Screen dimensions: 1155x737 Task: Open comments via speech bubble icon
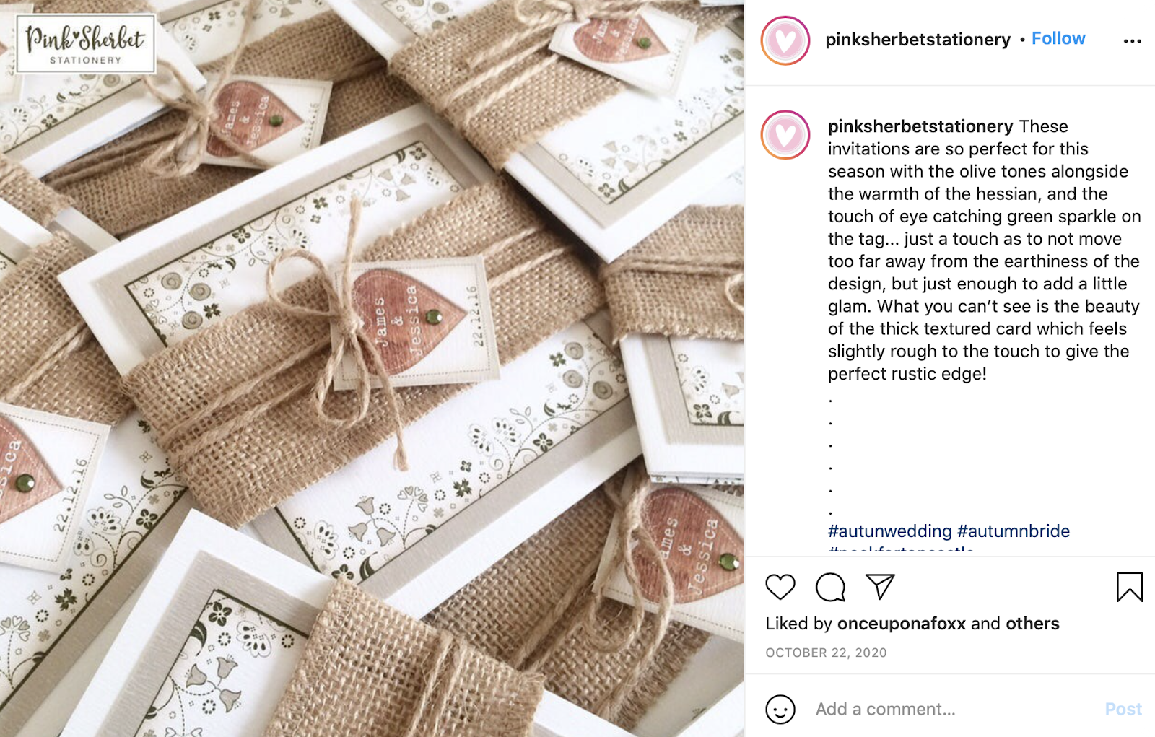point(831,587)
